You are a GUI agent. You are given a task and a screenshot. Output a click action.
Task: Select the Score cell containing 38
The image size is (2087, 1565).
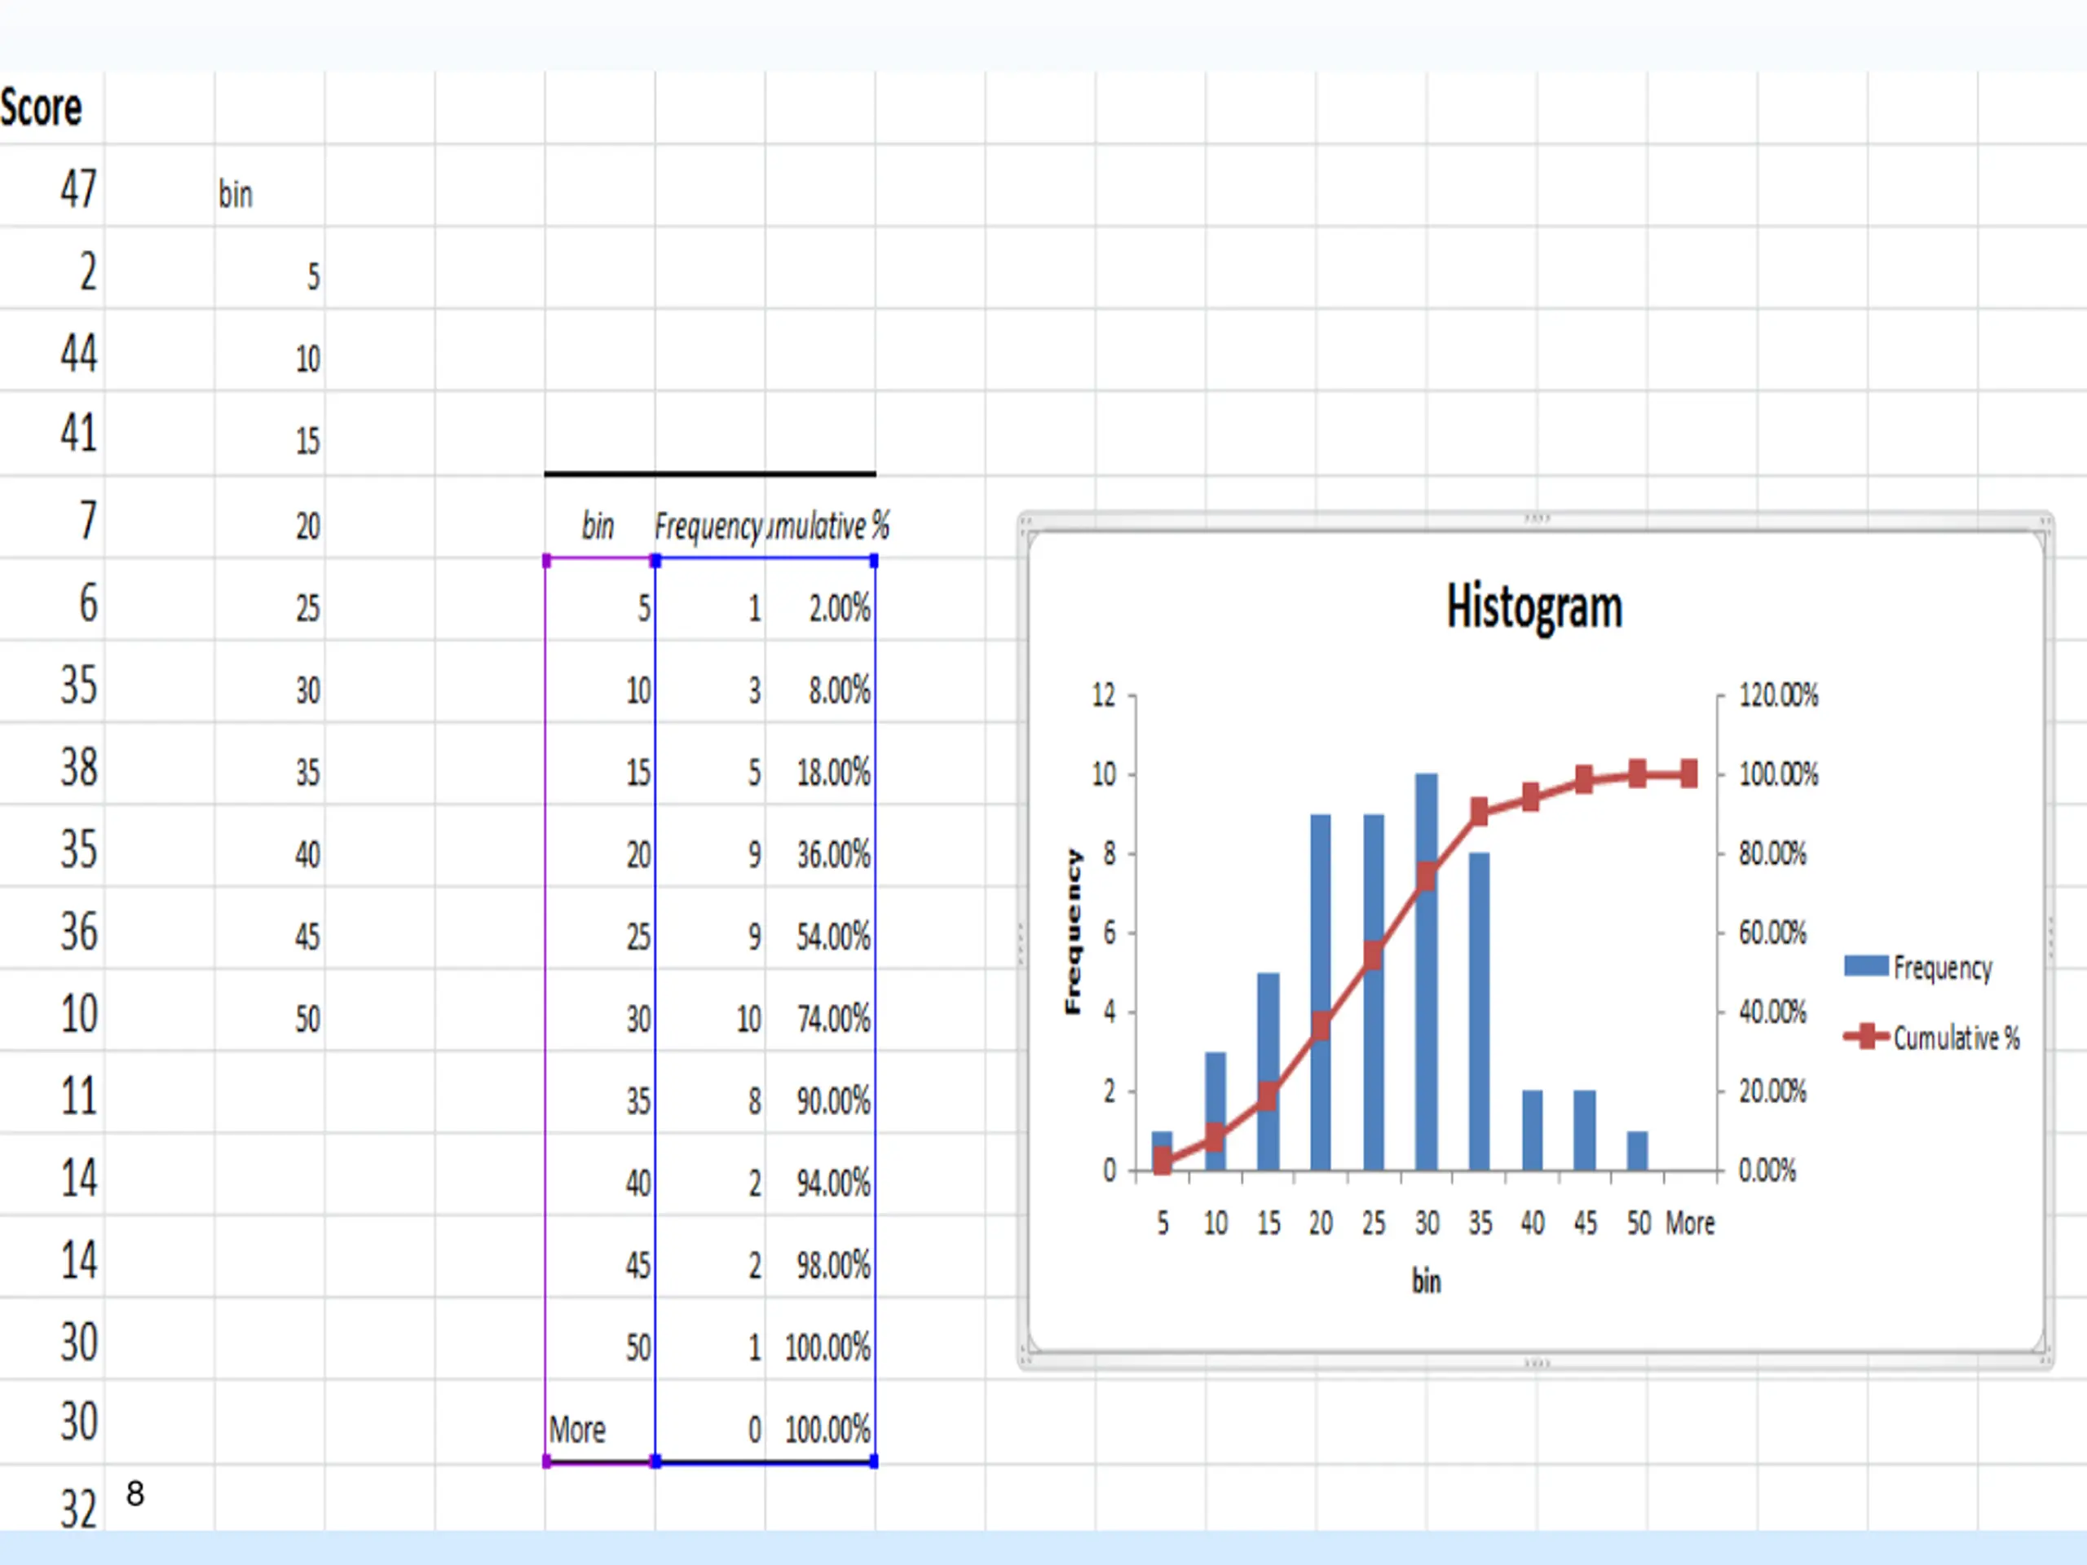[52, 765]
